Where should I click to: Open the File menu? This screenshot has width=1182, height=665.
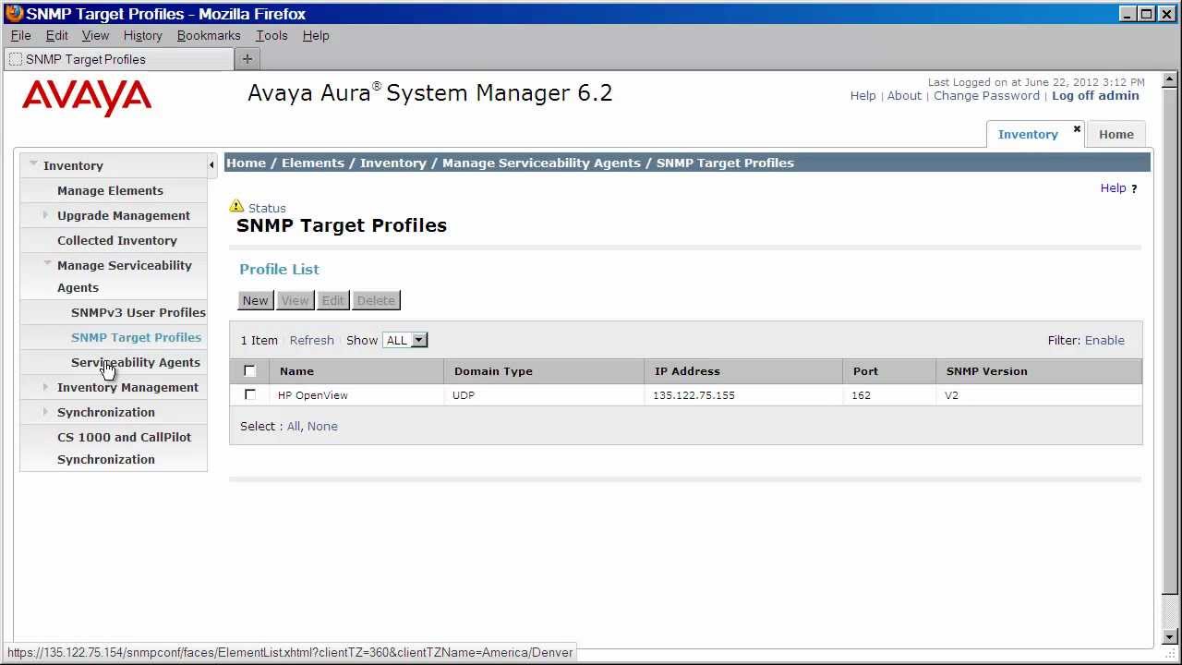[20, 35]
